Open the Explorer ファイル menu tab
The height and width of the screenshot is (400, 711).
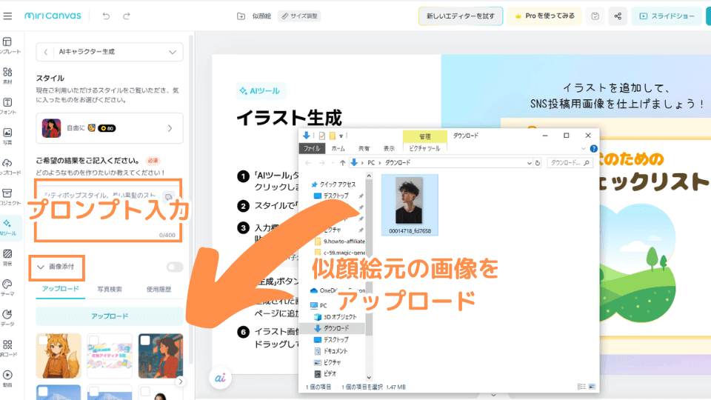pyautogui.click(x=312, y=148)
